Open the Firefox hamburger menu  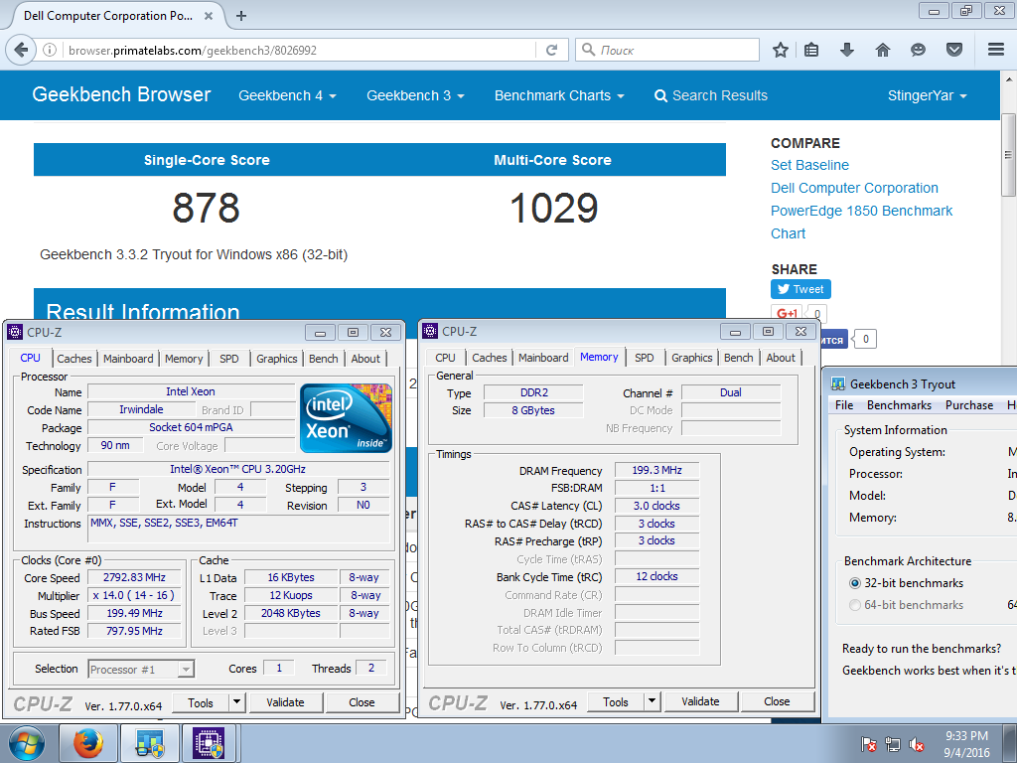pyautogui.click(x=996, y=50)
